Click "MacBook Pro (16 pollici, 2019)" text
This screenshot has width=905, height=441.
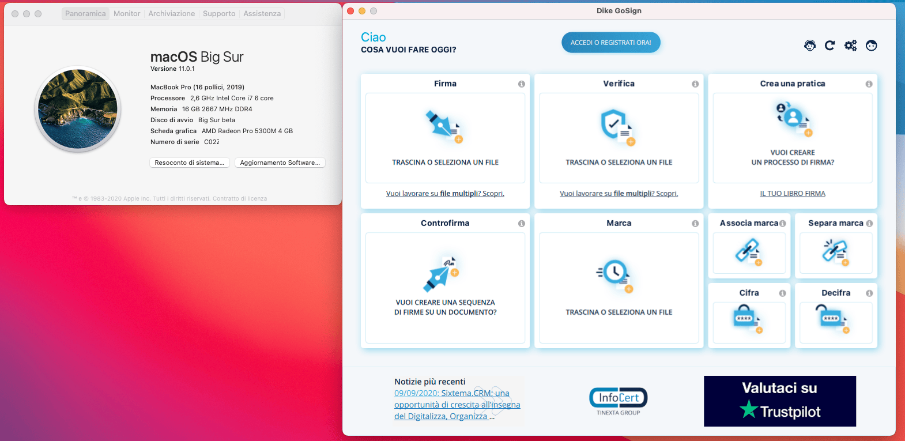coord(197,88)
